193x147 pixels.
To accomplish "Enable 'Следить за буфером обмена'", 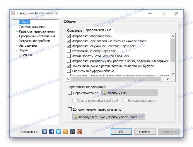I will 69,71.
